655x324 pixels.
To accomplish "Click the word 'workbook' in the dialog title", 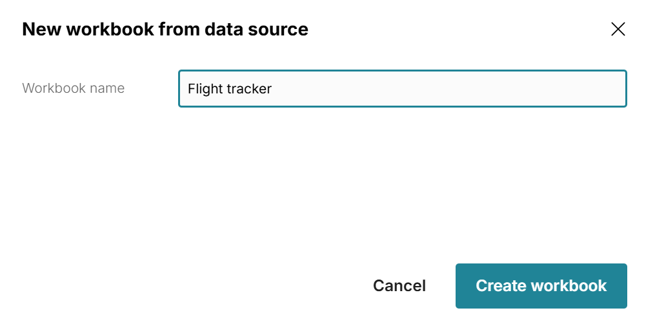I will (x=95, y=29).
